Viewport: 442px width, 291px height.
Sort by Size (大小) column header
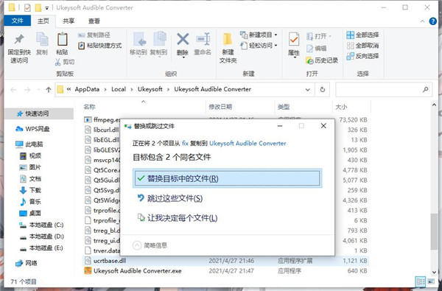coord(341,107)
